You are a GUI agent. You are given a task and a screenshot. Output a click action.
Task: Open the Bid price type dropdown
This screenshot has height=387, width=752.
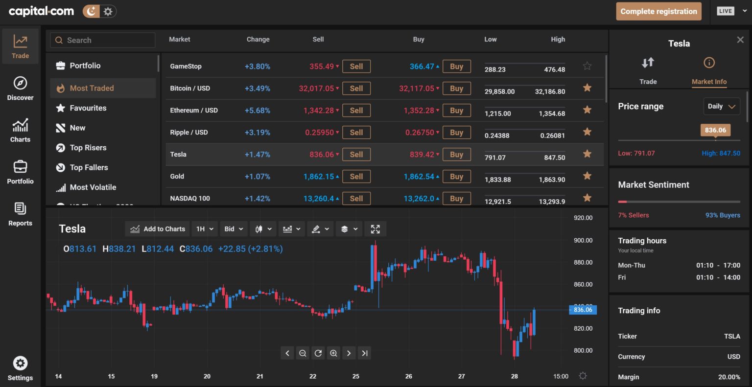234,229
